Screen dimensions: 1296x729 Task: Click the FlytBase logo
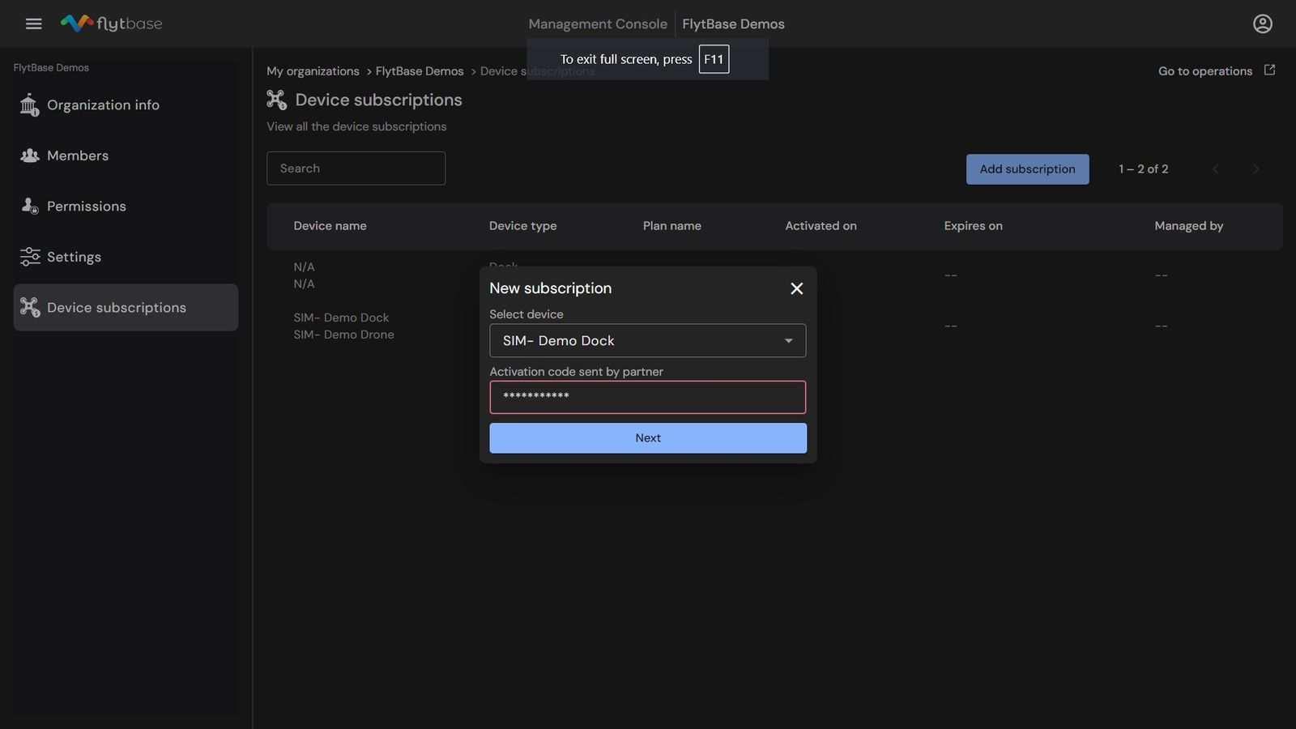(x=111, y=23)
